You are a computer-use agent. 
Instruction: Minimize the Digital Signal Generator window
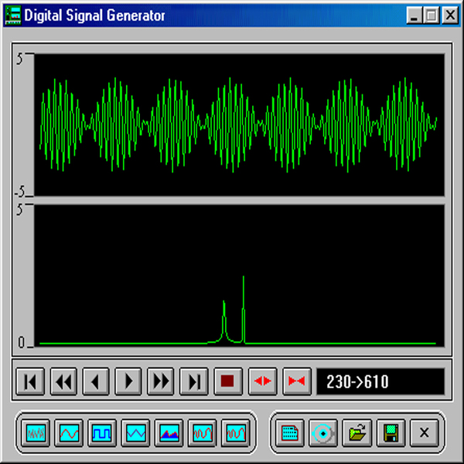point(415,15)
